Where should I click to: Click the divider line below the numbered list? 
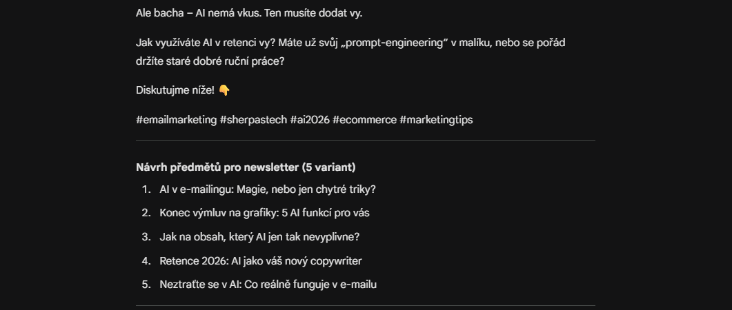pyautogui.click(x=365, y=305)
